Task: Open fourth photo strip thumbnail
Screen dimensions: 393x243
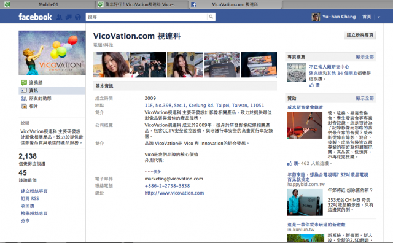Action: [x=222, y=64]
